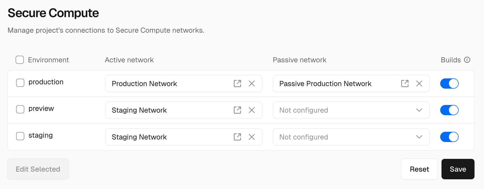The height and width of the screenshot is (189, 484).
Task: Turn off builds for the staging environment
Action: click(449, 137)
